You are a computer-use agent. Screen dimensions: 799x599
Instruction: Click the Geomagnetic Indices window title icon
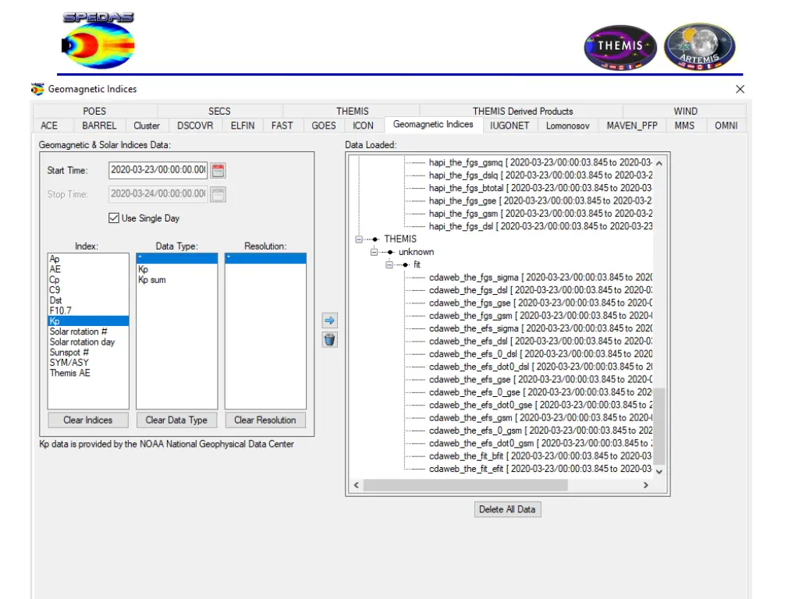37,89
